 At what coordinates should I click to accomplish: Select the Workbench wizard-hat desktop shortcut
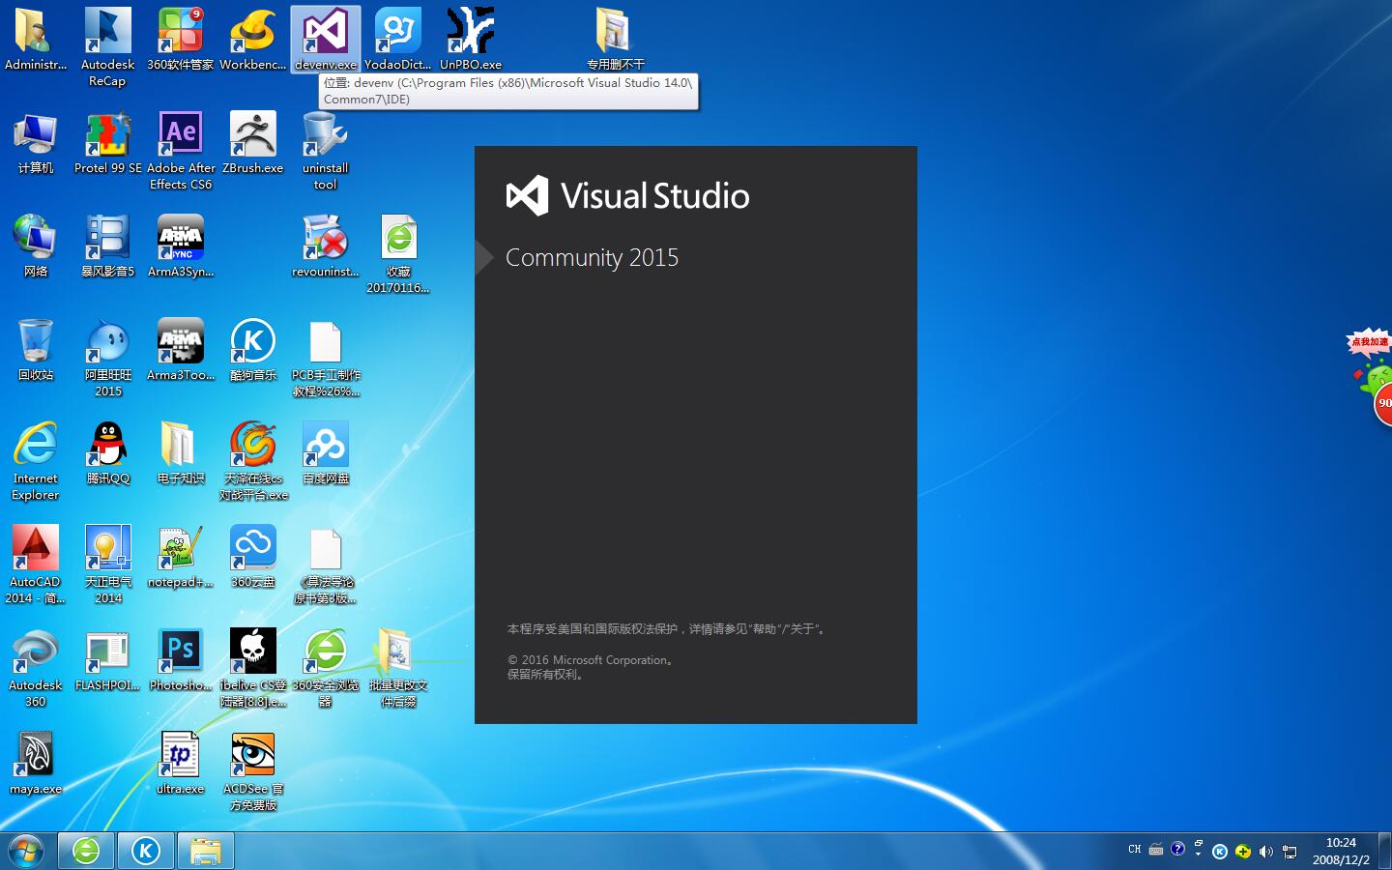click(253, 40)
